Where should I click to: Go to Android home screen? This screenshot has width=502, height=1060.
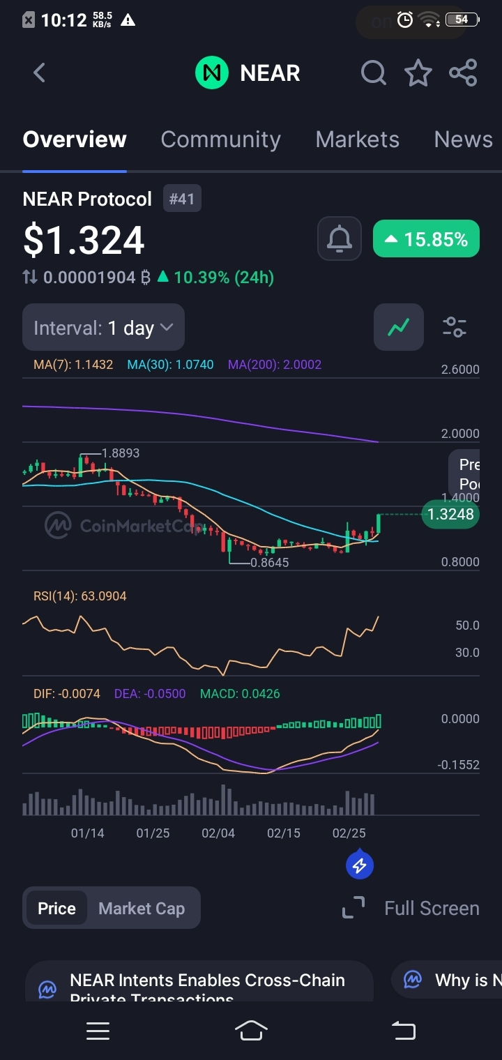coord(251,1031)
